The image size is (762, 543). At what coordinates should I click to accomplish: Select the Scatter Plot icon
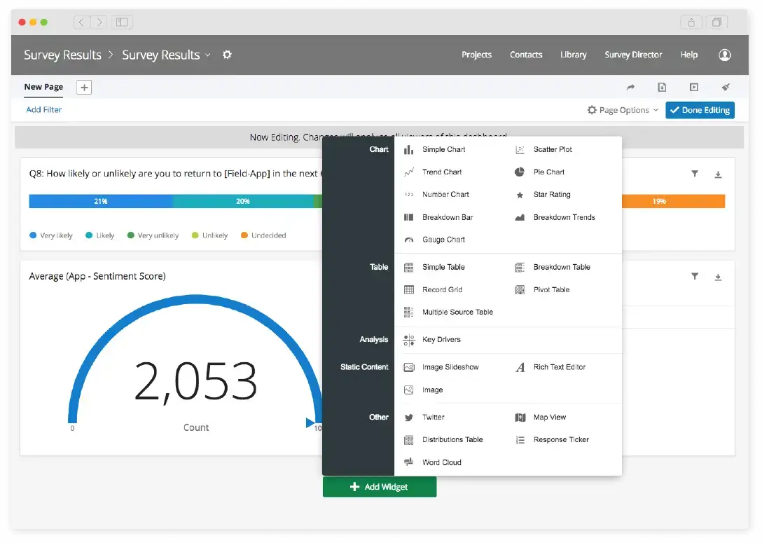[520, 150]
